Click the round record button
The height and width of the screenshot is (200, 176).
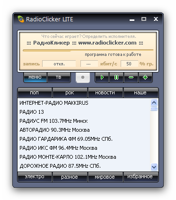click(x=83, y=77)
